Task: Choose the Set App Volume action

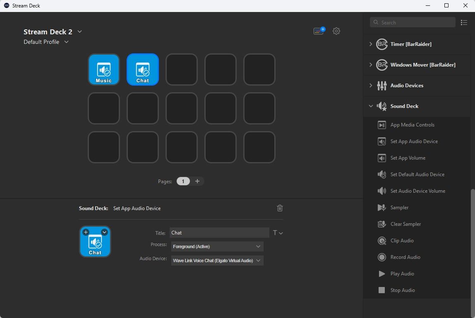Action: pyautogui.click(x=408, y=158)
